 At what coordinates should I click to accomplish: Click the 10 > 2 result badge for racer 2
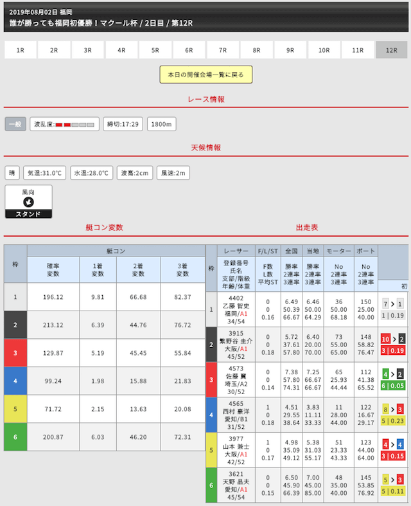[392, 339]
